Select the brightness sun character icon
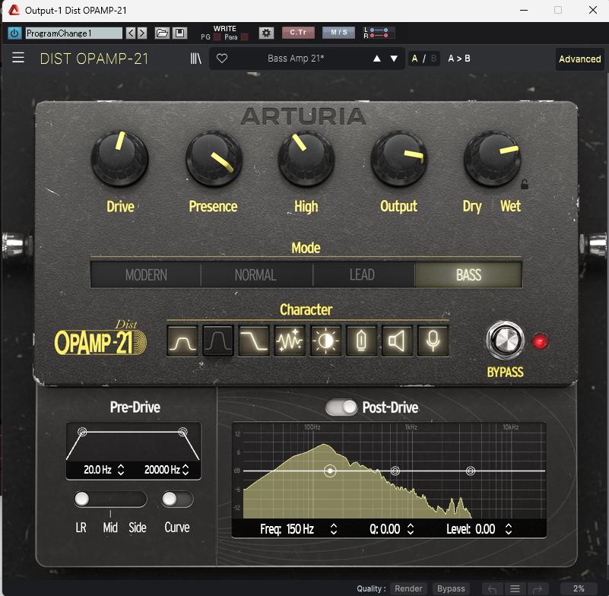Screen dimensions: 609x596 [x=325, y=341]
